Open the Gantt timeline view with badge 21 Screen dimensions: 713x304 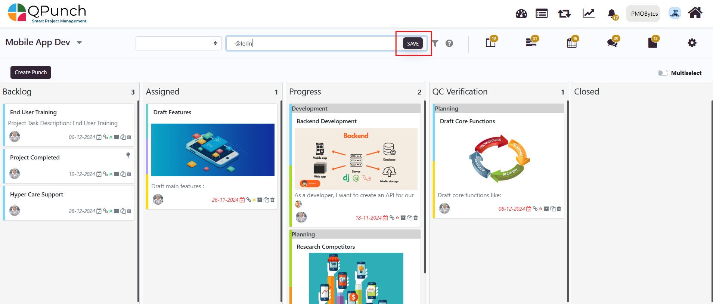[531, 43]
